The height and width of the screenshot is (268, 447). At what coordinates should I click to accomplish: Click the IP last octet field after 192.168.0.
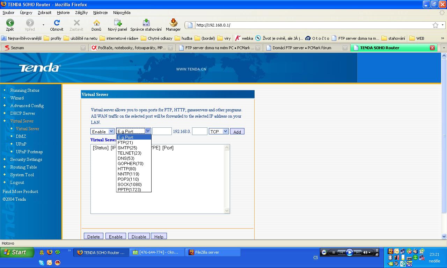tap(200, 131)
